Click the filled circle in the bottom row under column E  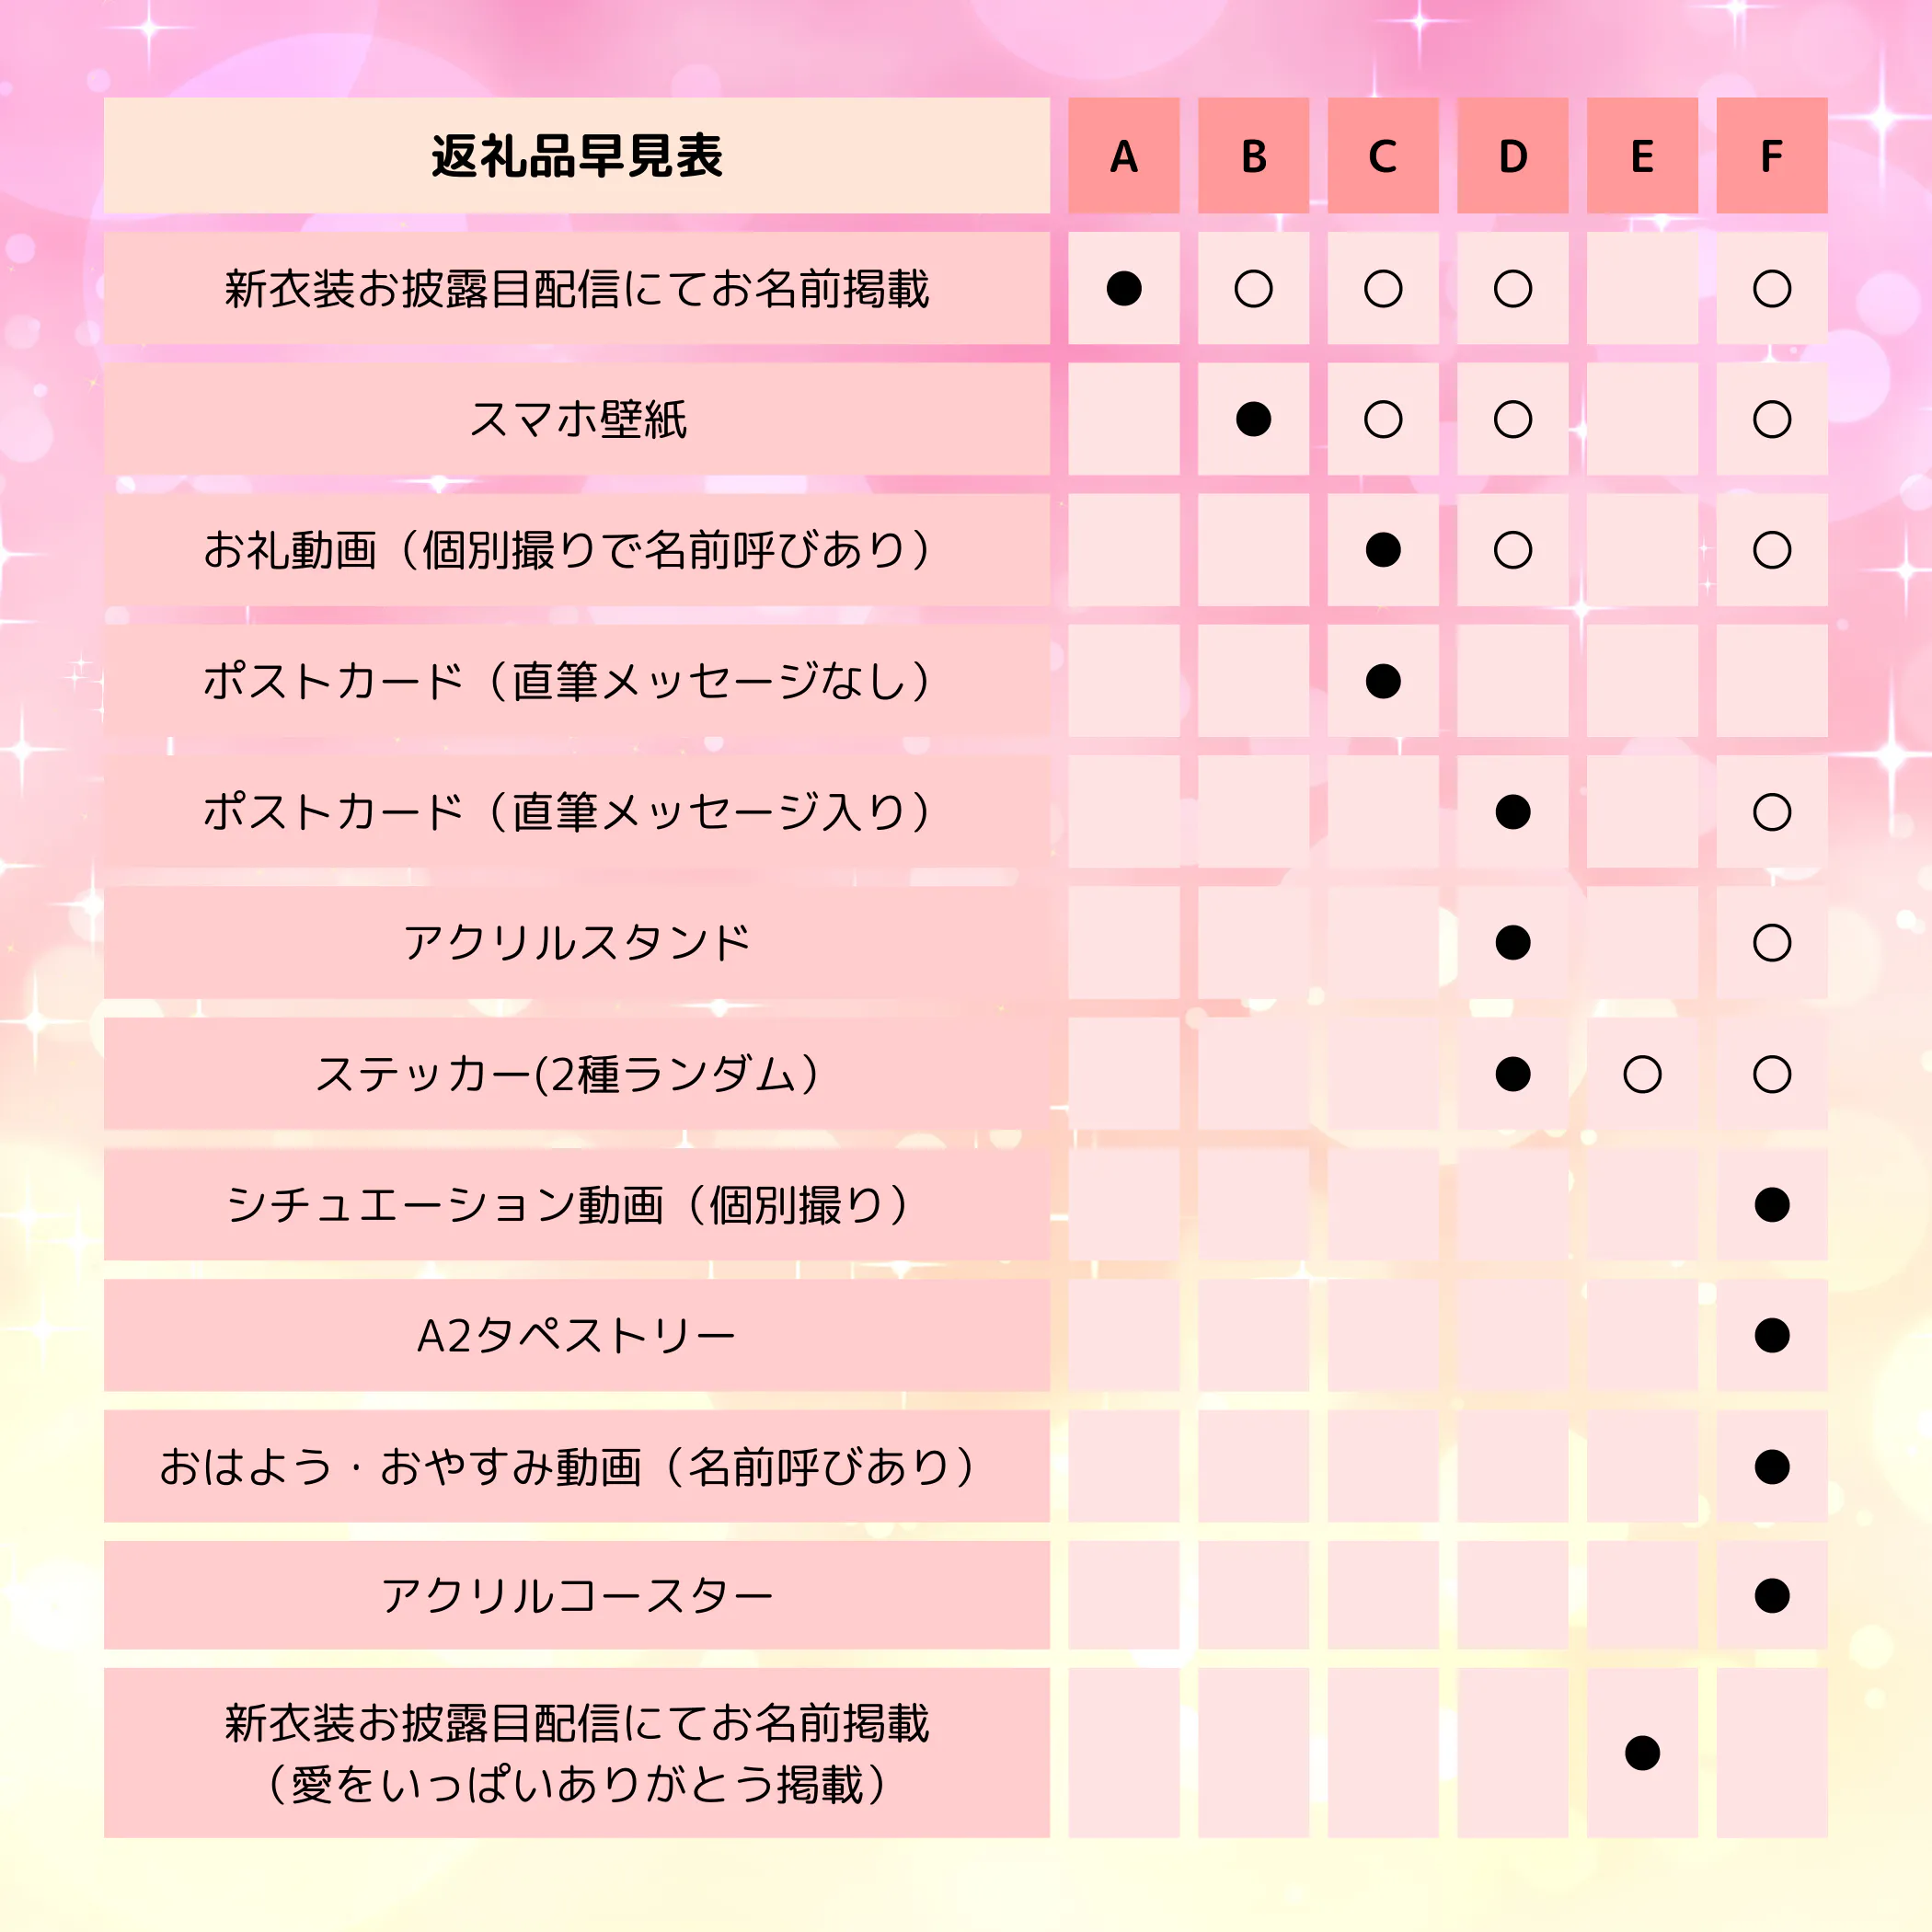[x=1642, y=1753]
